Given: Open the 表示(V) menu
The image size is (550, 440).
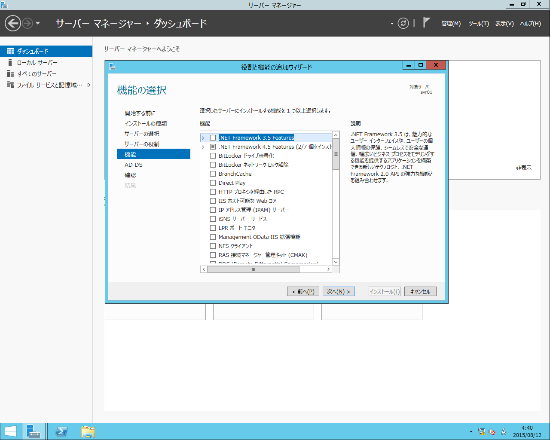Looking at the screenshot, I should pos(504,24).
